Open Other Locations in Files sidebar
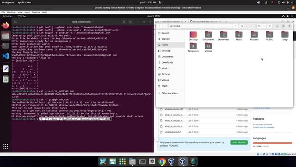The image size is (296, 167). [x=171, y=93]
